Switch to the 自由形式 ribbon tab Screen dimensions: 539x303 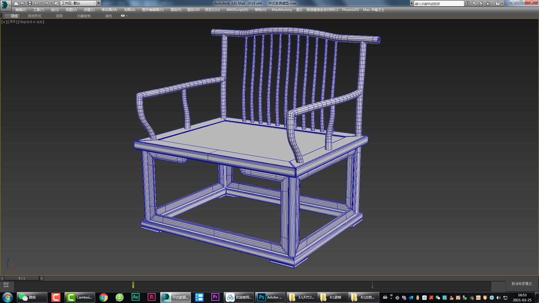tap(34, 16)
